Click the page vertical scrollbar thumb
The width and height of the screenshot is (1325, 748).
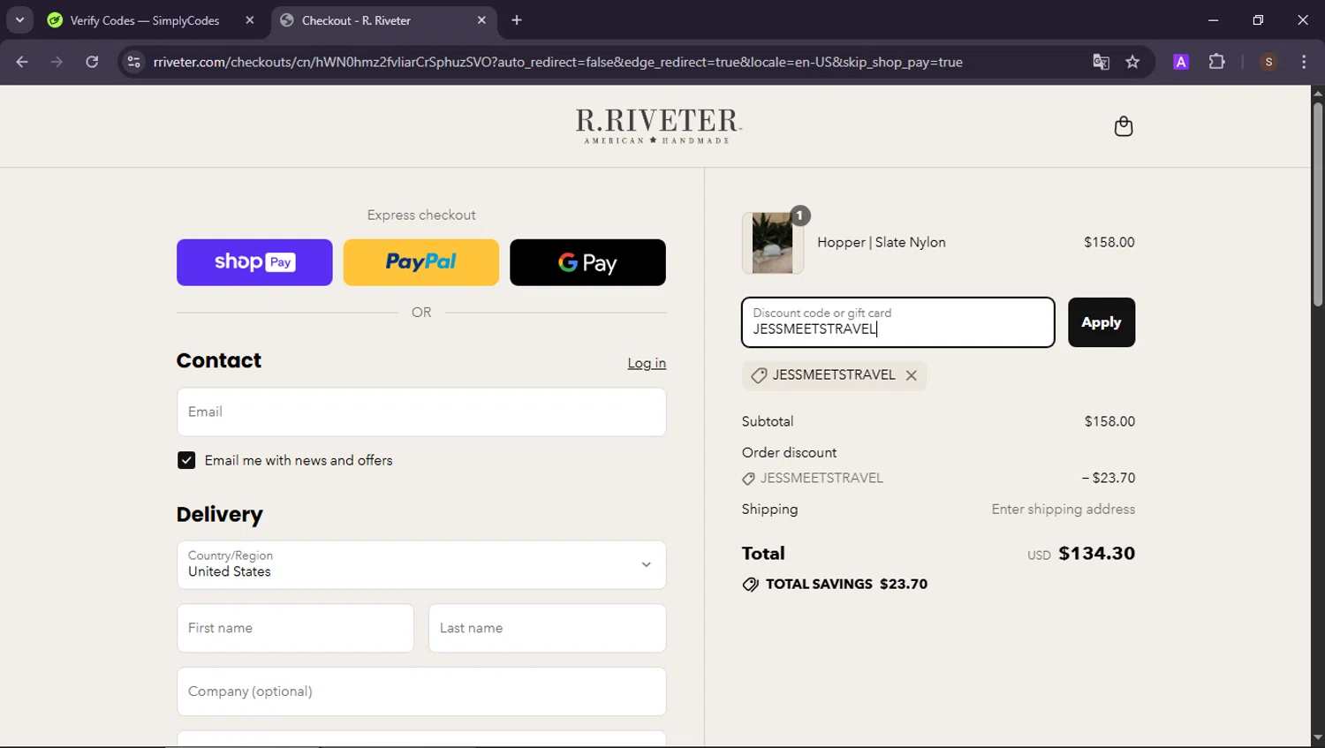coord(1318,205)
